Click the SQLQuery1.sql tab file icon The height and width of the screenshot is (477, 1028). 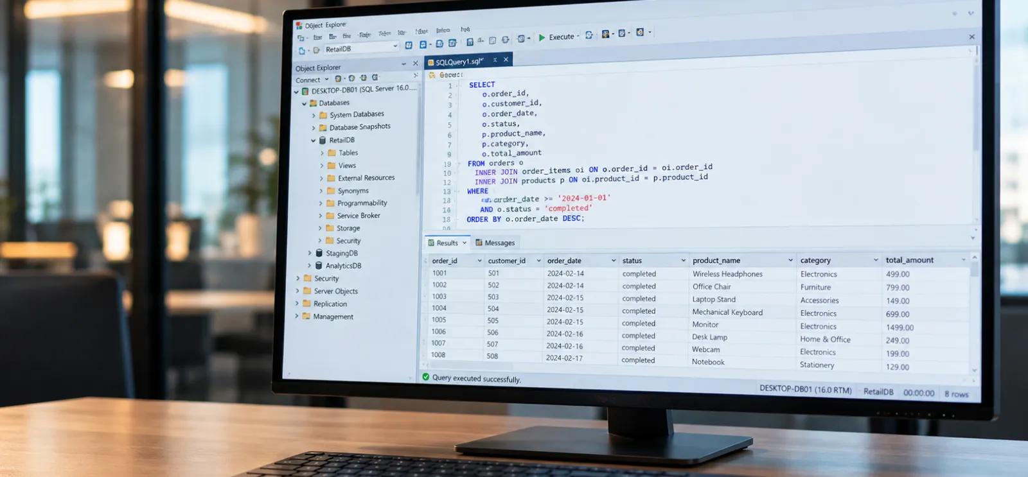431,62
